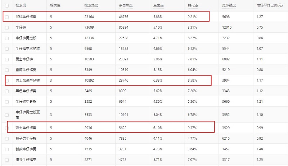Check the 修身牛仔裤男 row box
The height and width of the screenshot is (166, 288).
click(7, 159)
